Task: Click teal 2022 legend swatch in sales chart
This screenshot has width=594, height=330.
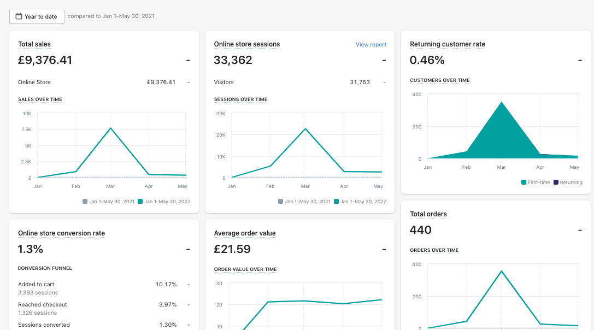Action: tap(140, 202)
